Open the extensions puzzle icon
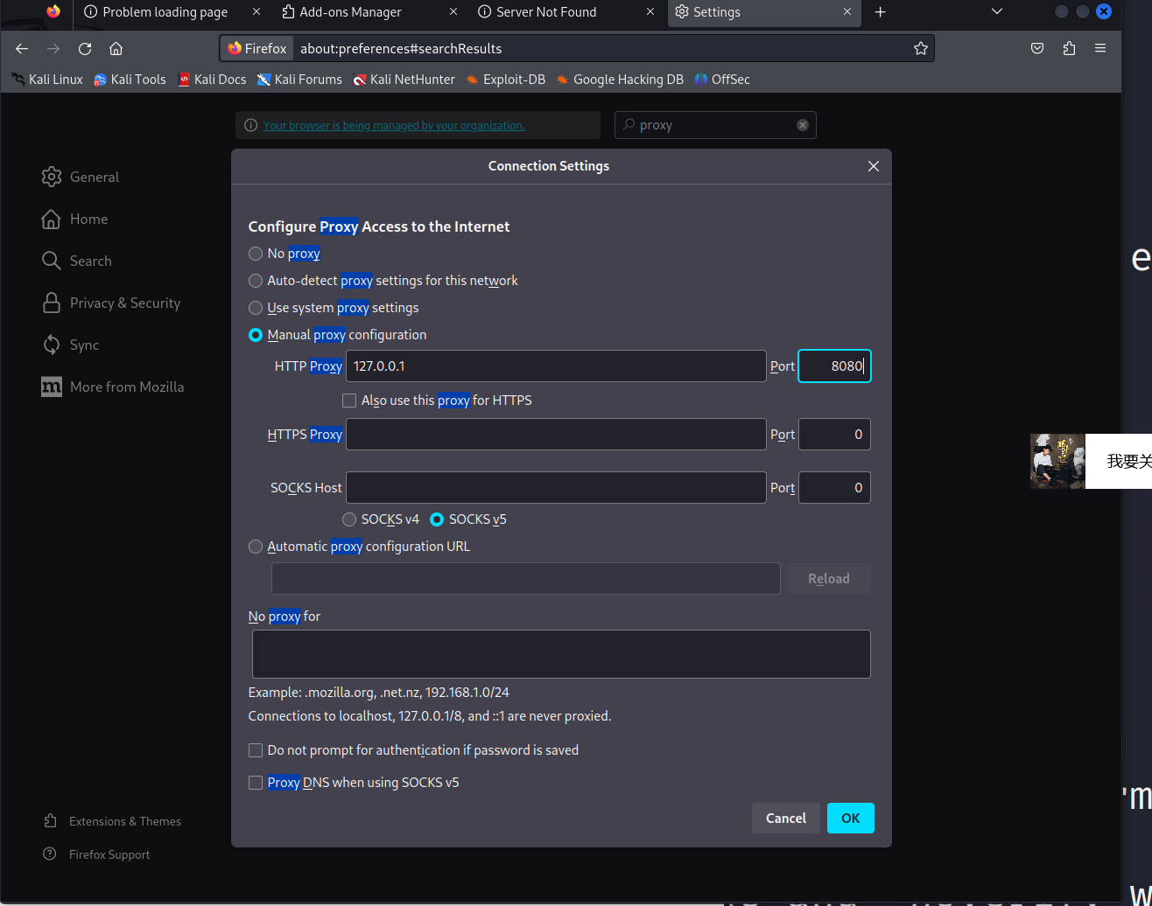The width and height of the screenshot is (1152, 906). (1069, 49)
